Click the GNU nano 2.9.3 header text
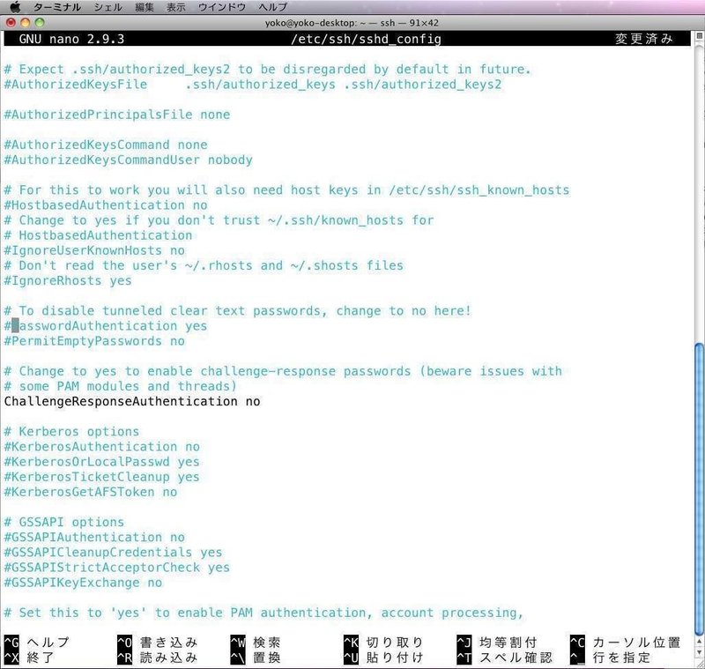 [71, 39]
